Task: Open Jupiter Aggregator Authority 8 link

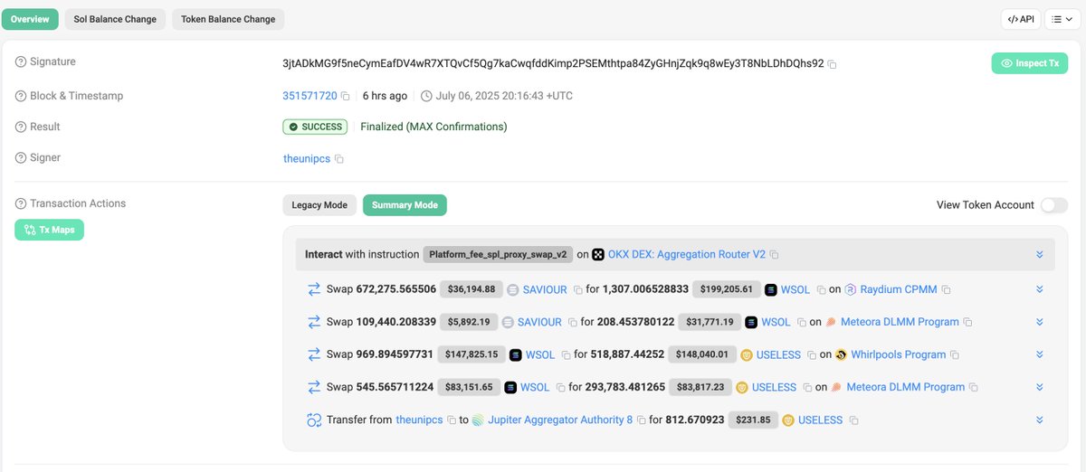Action: (560, 420)
